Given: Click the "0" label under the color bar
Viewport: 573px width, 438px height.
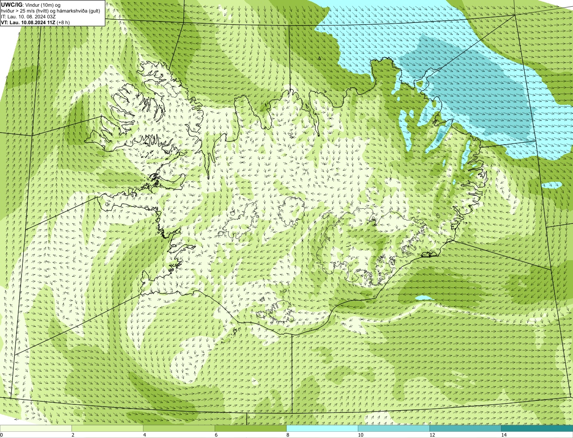Looking at the screenshot, I should click(x=1, y=435).
